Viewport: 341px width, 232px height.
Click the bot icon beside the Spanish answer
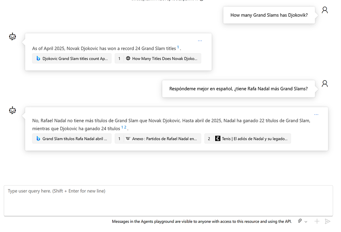pyautogui.click(x=12, y=110)
